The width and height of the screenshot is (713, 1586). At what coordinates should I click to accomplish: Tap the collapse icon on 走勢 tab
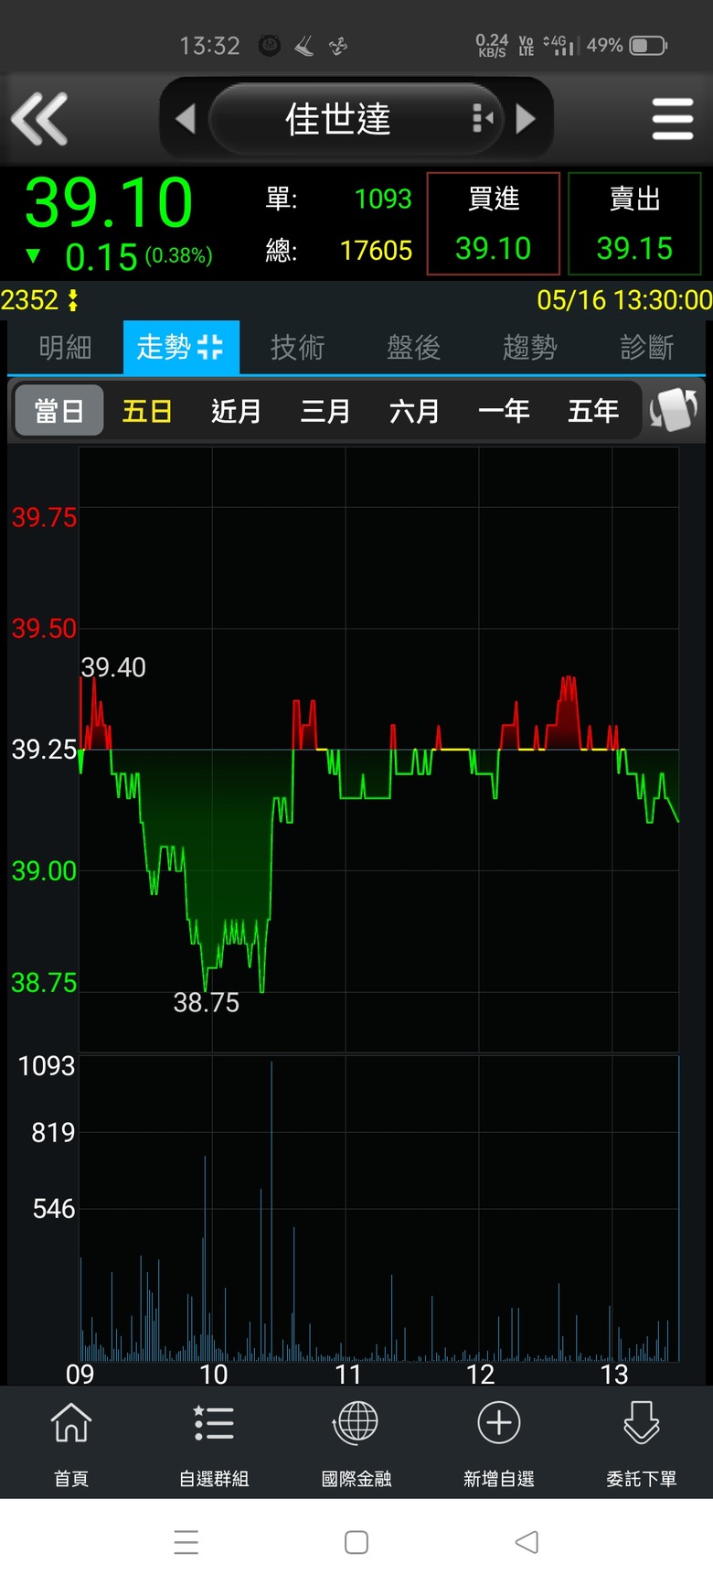point(209,347)
